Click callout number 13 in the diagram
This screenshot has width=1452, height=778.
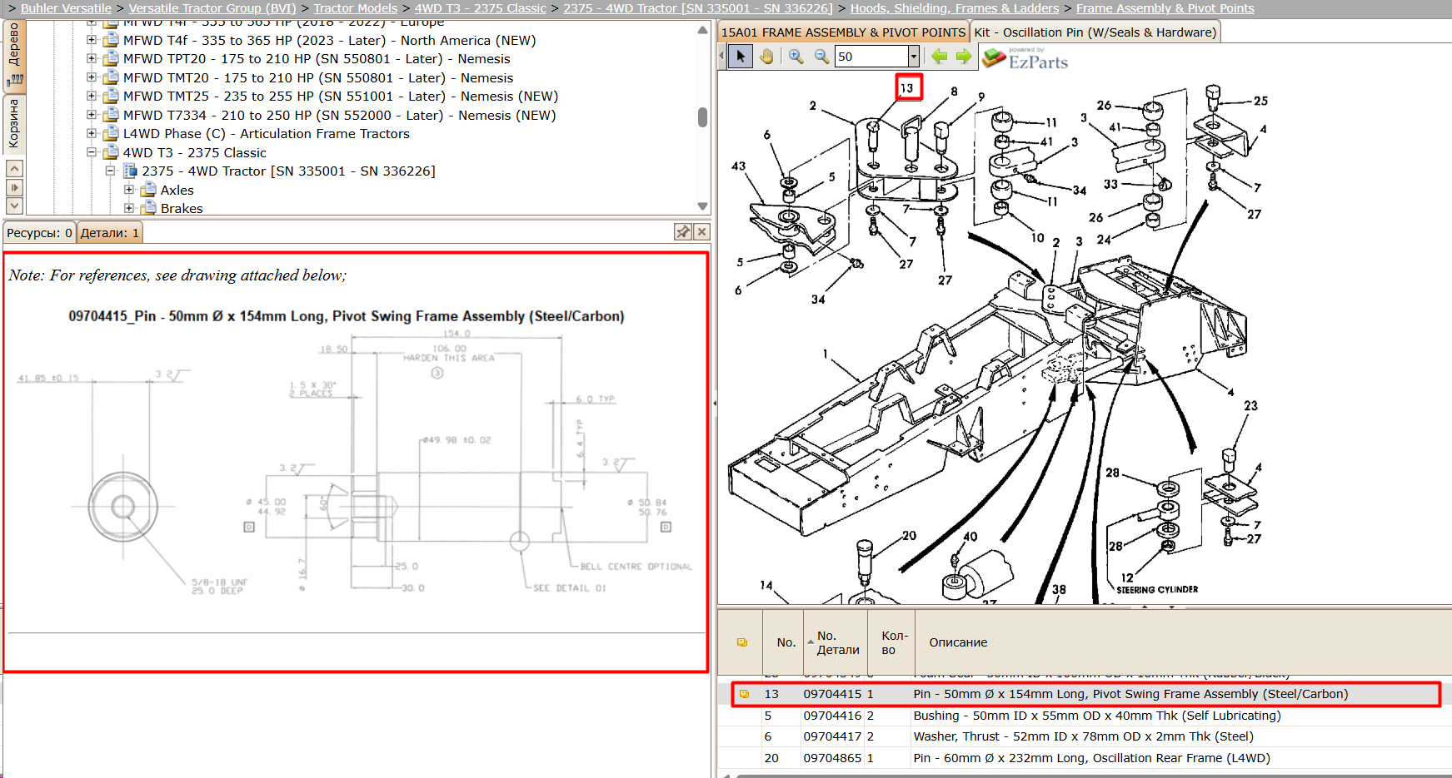point(907,87)
